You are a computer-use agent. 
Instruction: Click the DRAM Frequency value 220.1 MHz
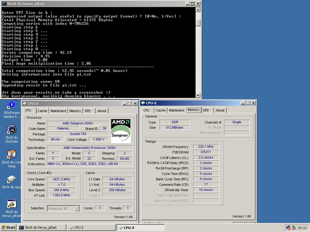pos(206,147)
